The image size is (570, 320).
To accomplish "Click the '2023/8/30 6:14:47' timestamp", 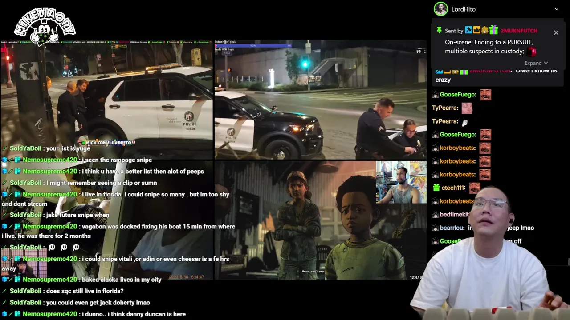I will [186, 277].
